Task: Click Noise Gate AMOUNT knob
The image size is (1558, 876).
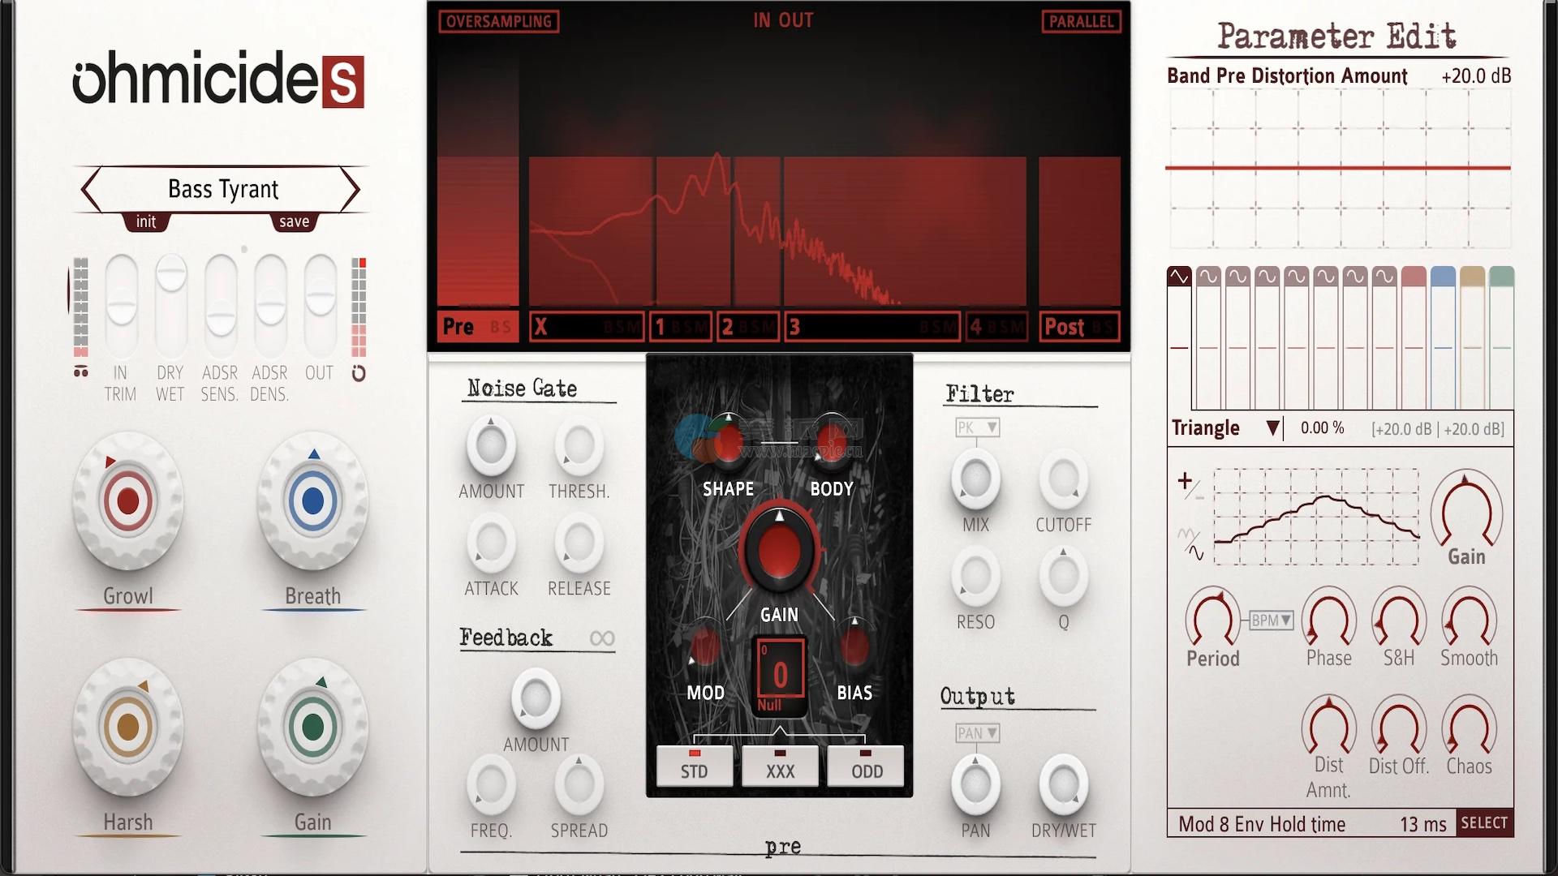Action: click(x=491, y=445)
